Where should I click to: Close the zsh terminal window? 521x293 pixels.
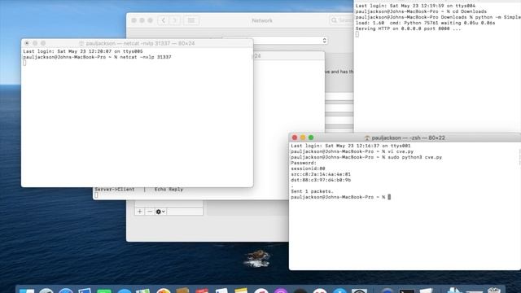click(295, 138)
